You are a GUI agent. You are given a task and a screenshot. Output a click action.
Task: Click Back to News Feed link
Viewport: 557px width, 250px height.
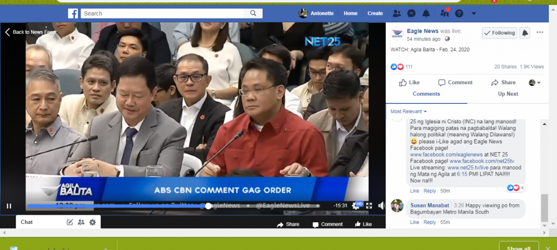pyautogui.click(x=30, y=32)
